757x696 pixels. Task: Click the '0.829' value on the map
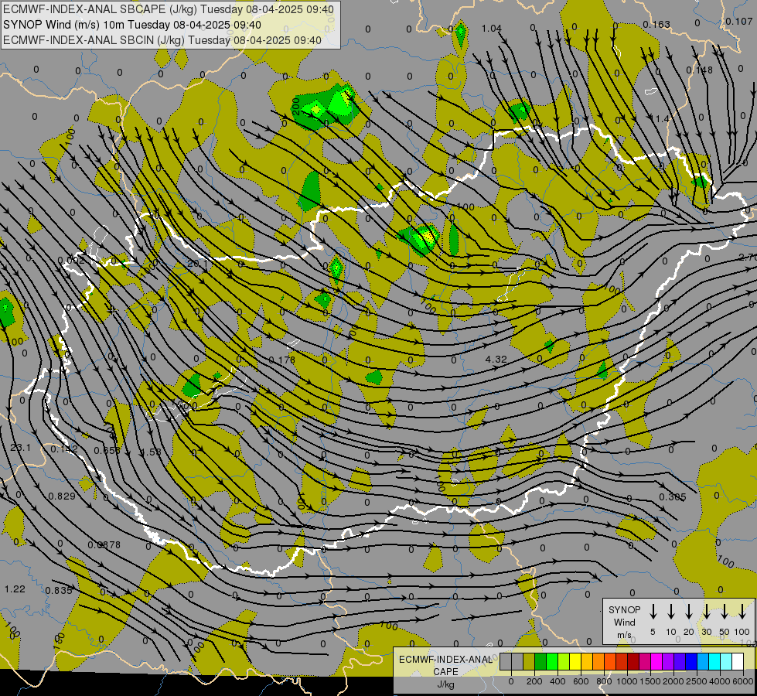pos(62,496)
